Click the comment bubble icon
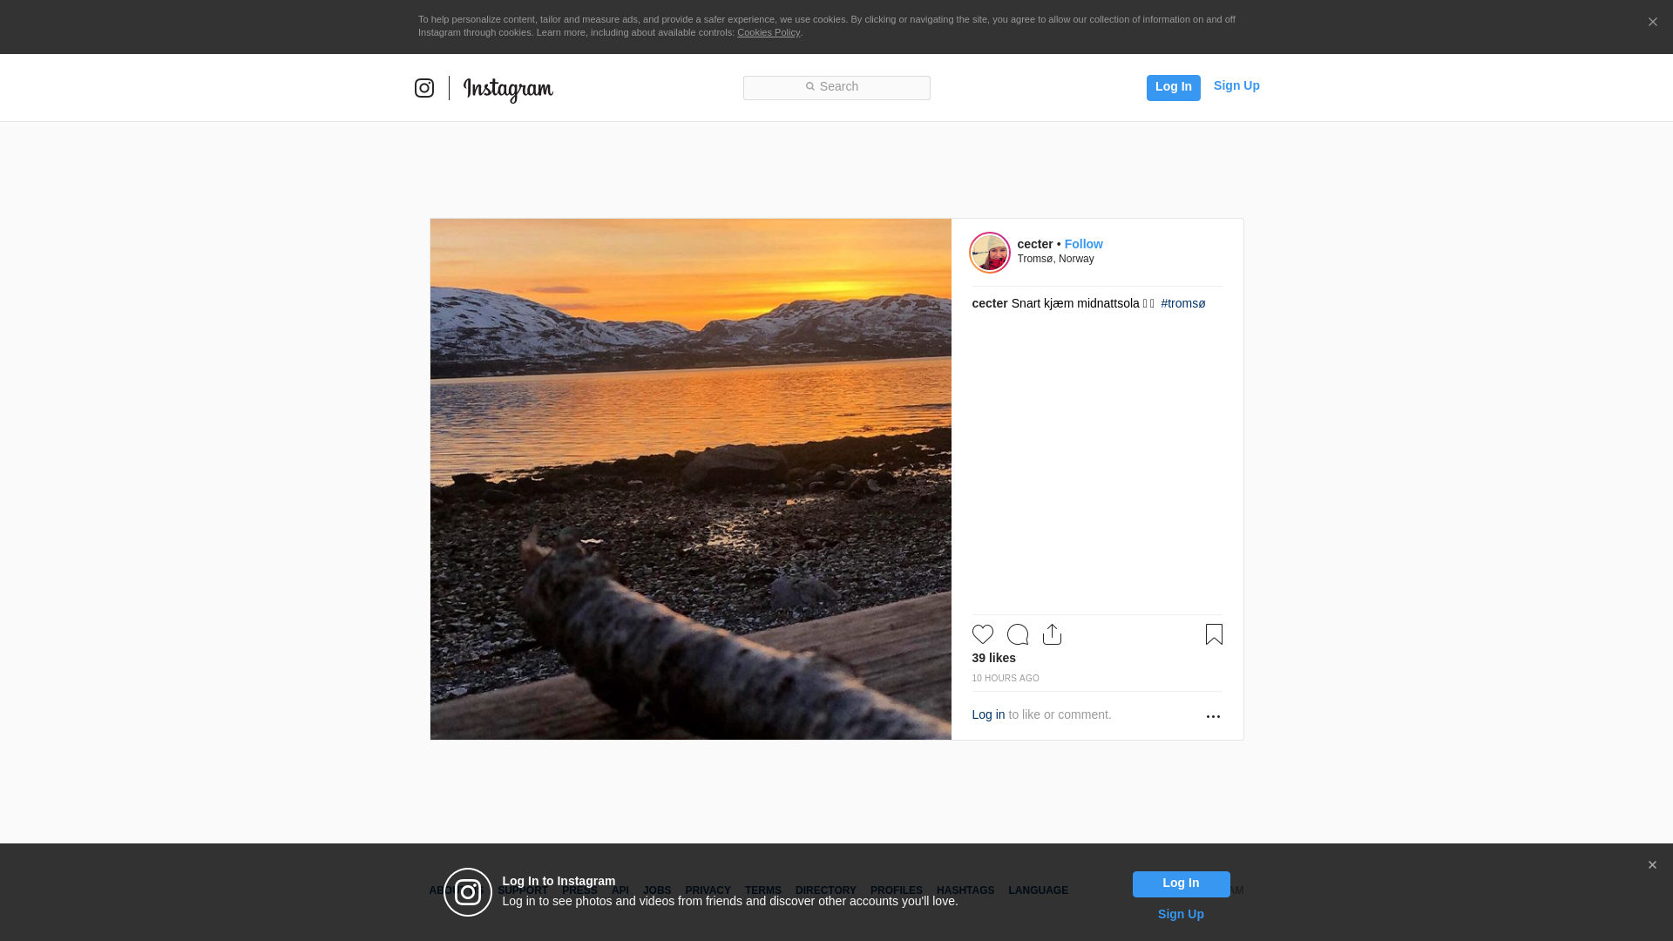 pyautogui.click(x=1018, y=634)
